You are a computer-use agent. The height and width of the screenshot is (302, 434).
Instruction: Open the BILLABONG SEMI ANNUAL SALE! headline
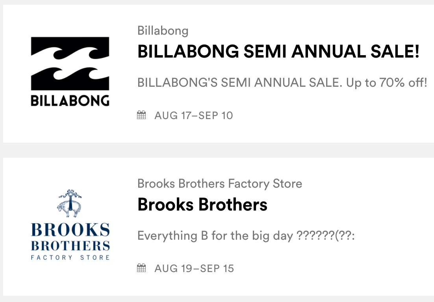point(278,52)
